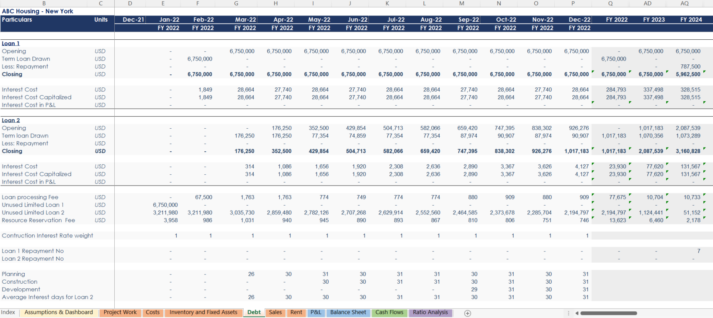This screenshot has height=318, width=713.
Task: Select column G header
Action: pyautogui.click(x=236, y=3)
